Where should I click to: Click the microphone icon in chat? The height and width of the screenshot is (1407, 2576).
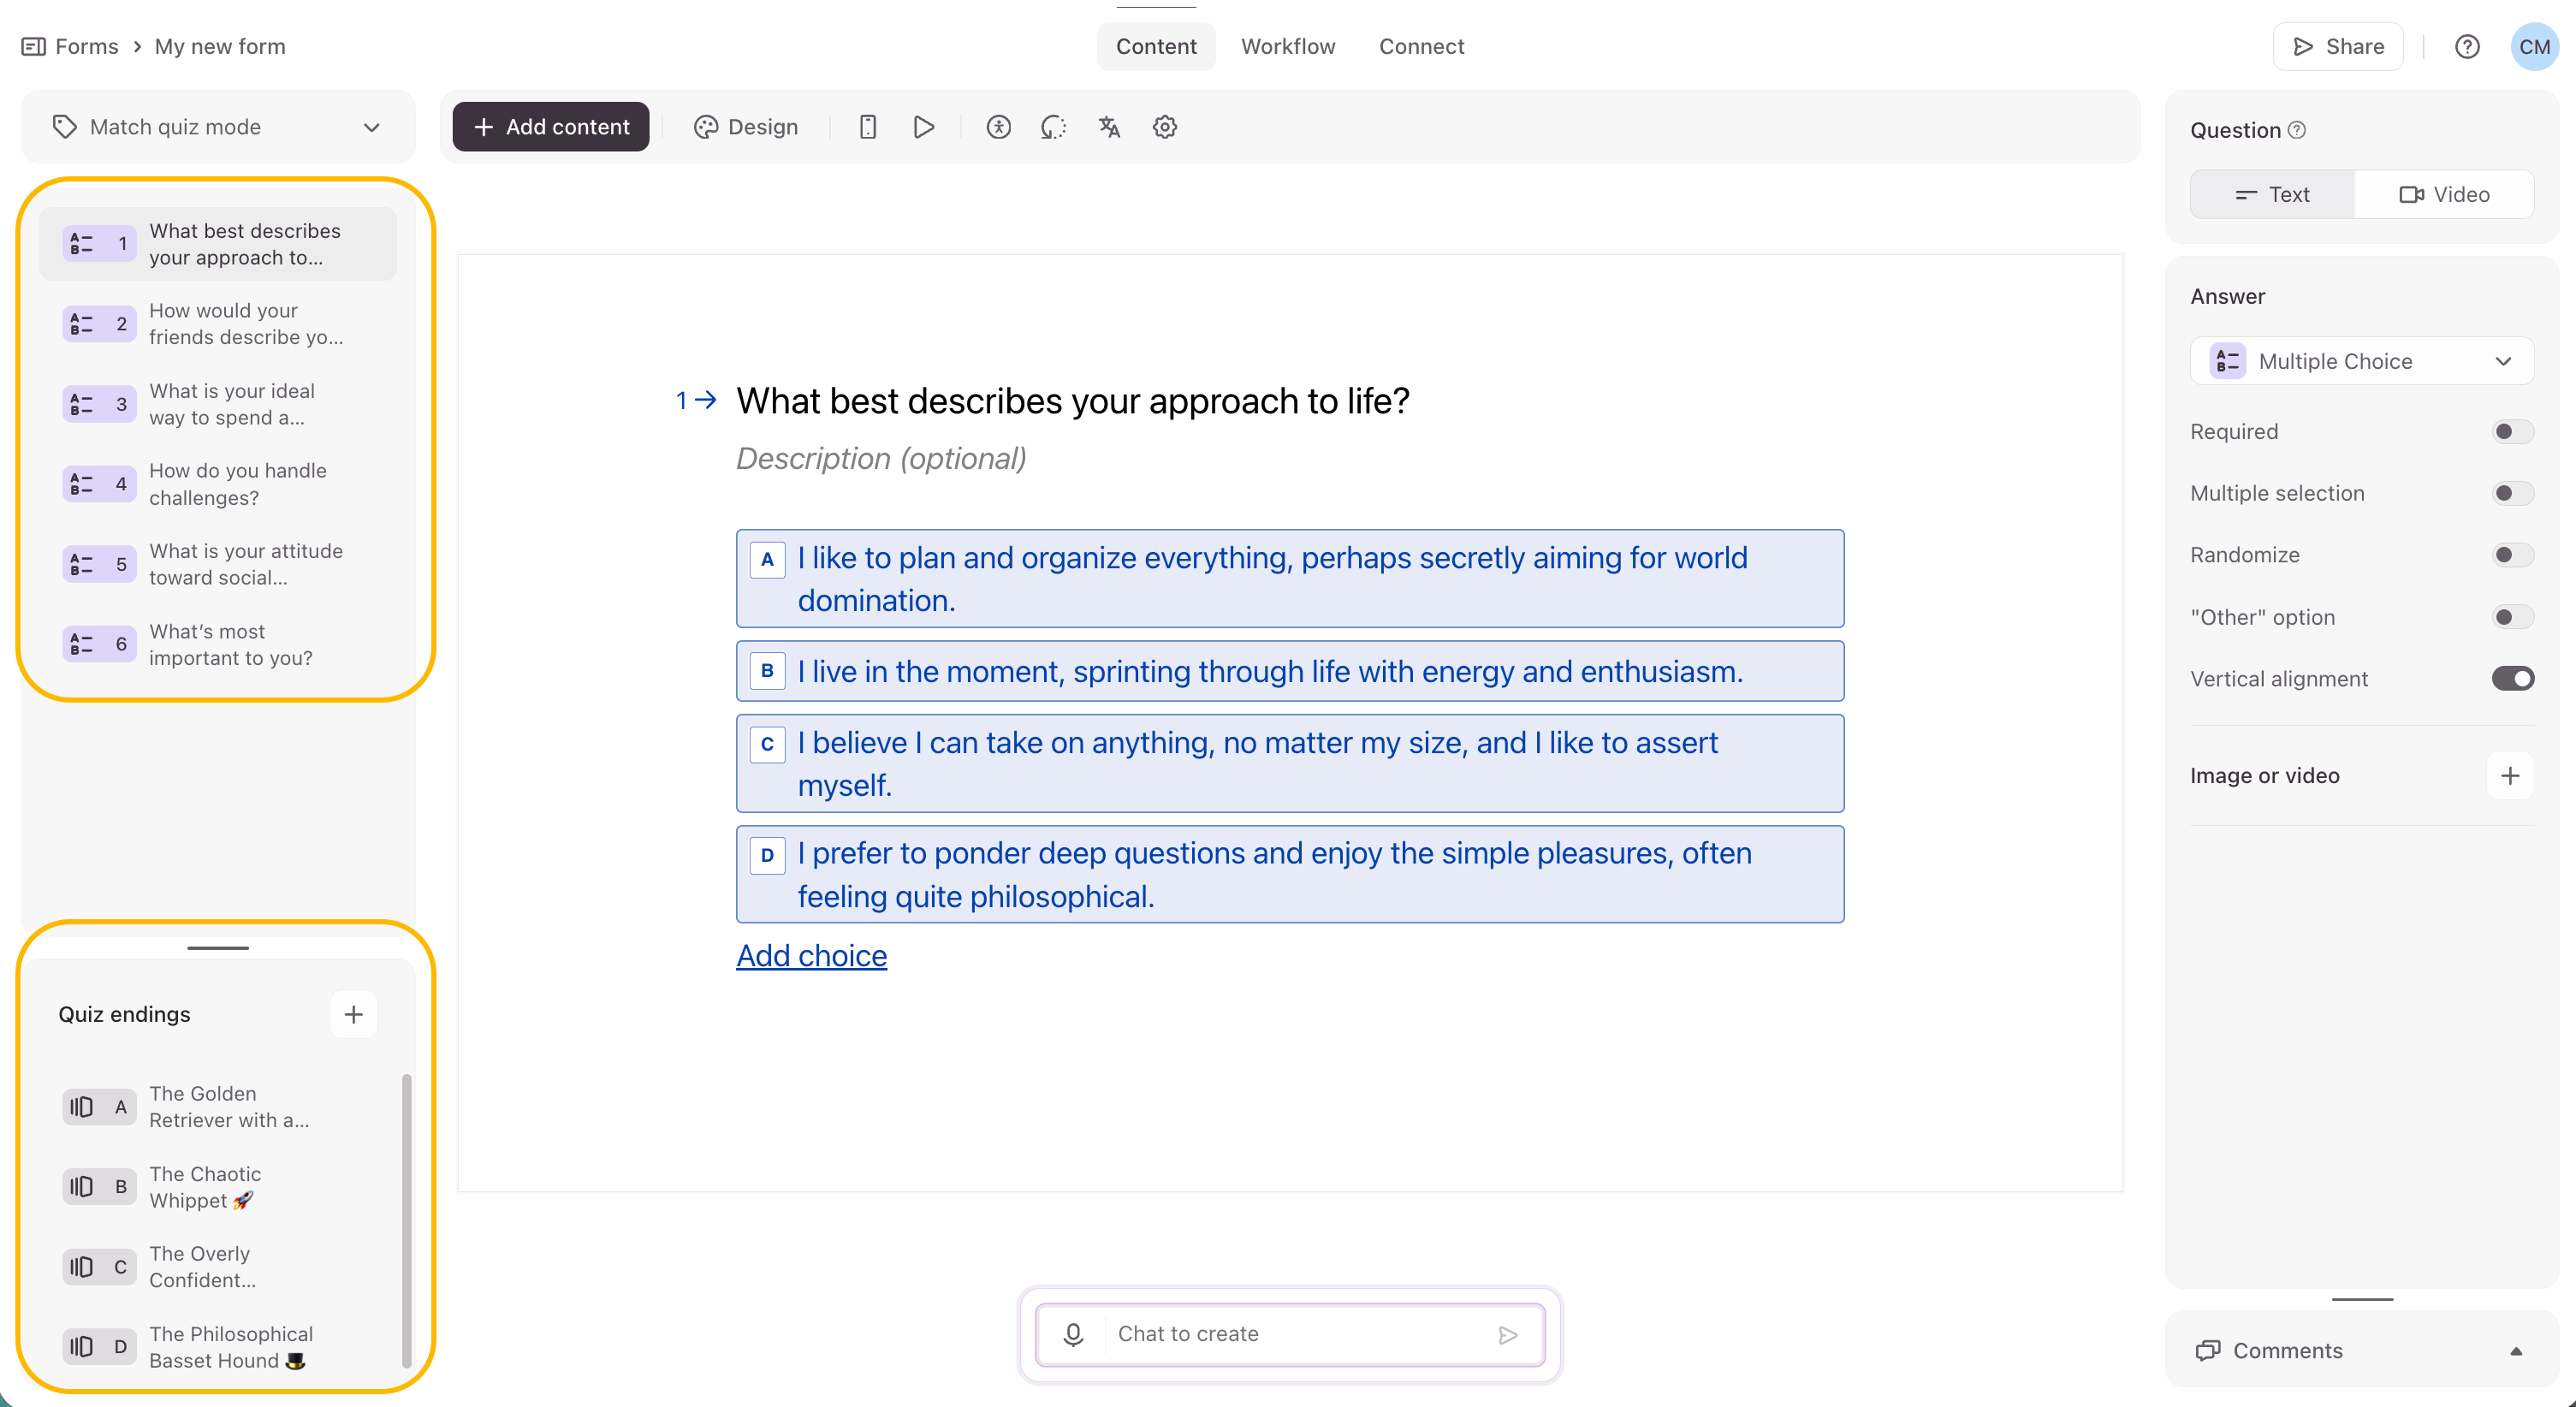tap(1073, 1334)
